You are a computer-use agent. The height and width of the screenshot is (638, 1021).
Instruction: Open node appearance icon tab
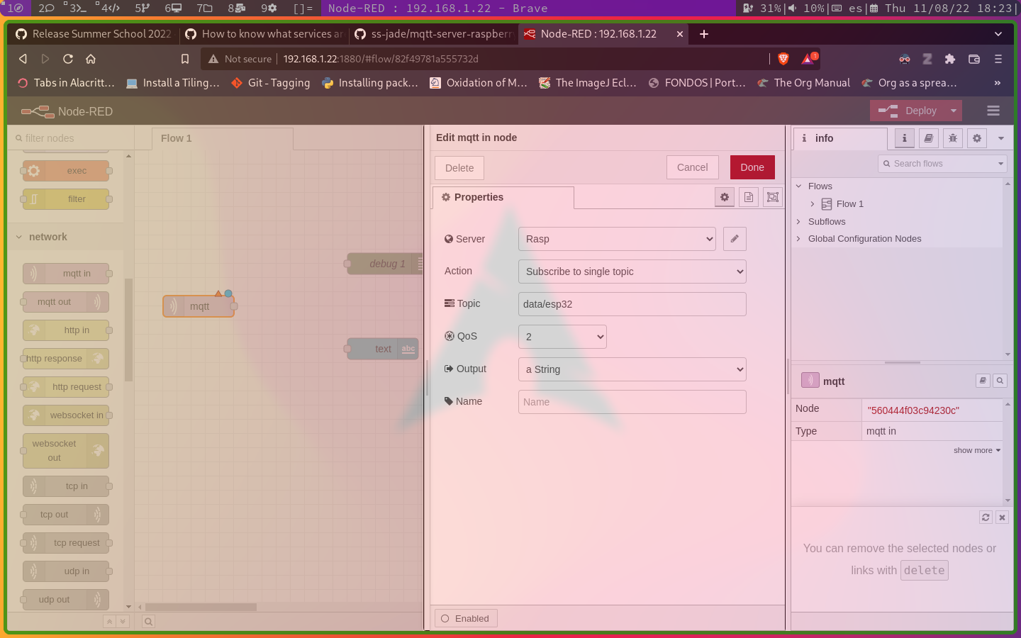[x=773, y=197]
